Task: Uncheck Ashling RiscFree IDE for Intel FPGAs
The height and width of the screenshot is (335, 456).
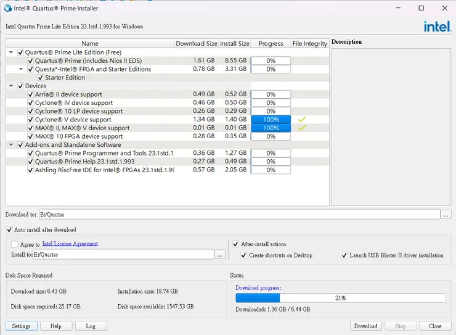Action: tap(31, 170)
